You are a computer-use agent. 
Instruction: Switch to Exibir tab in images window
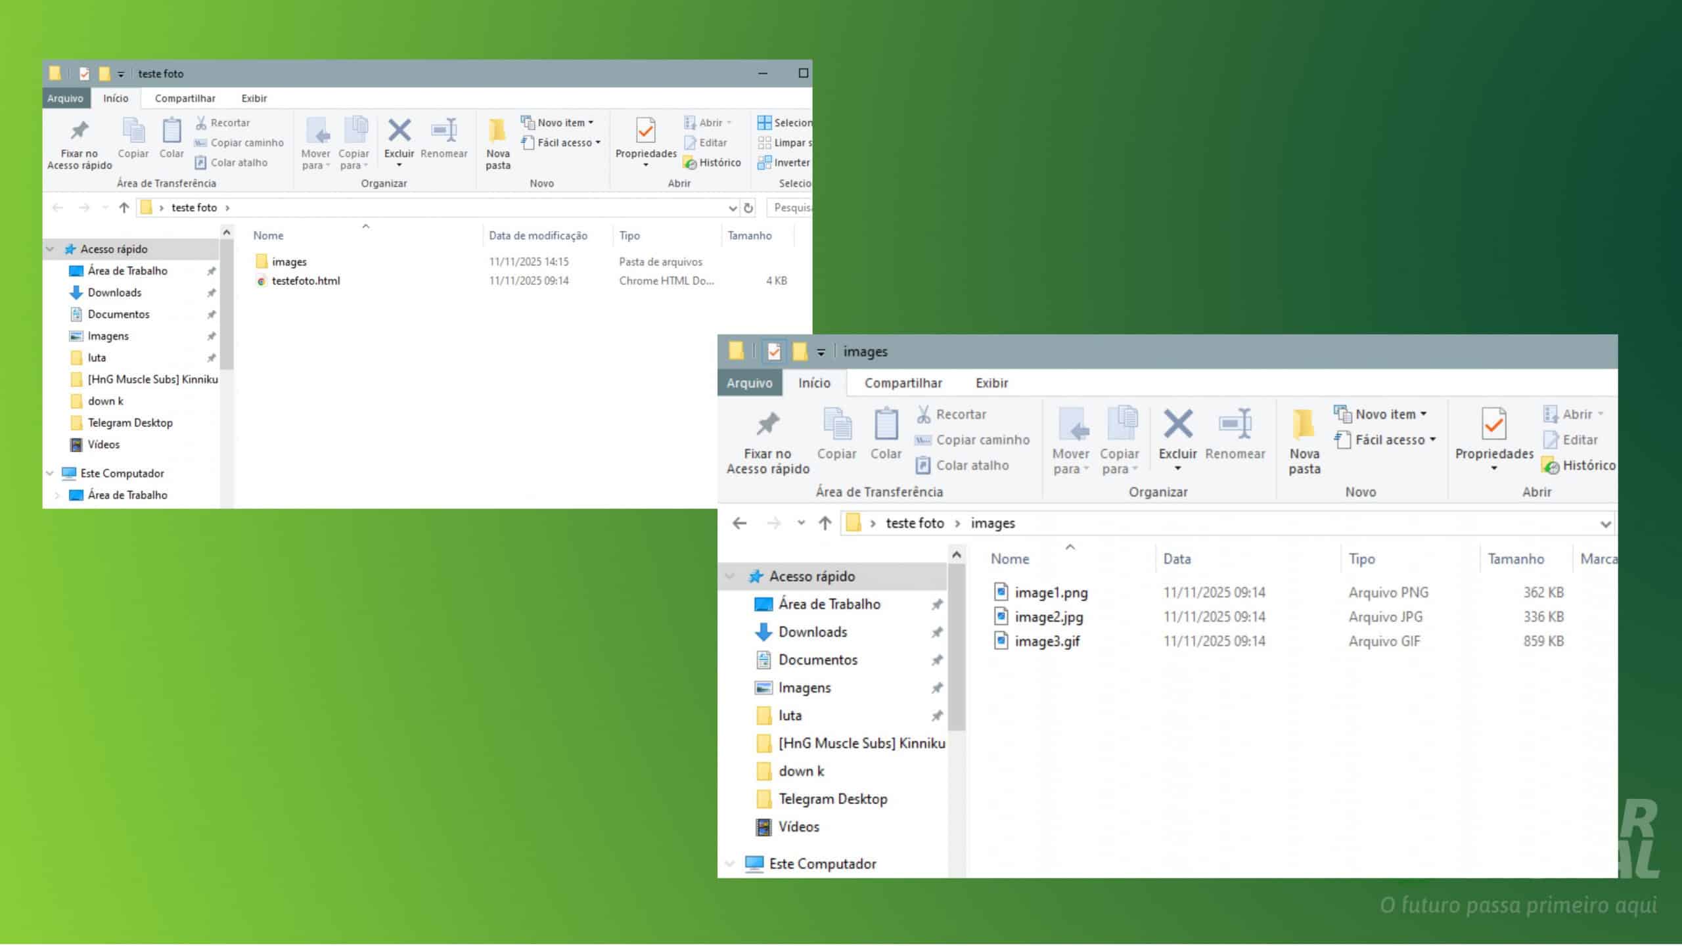991,383
